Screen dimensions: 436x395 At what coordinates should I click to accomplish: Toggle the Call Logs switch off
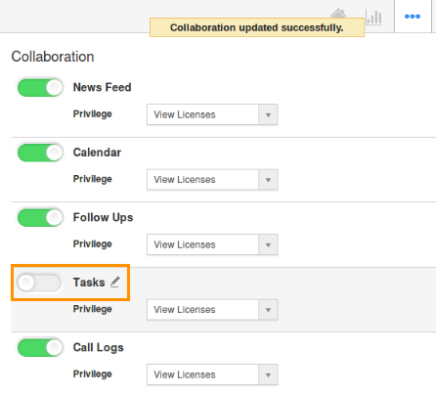click(40, 347)
